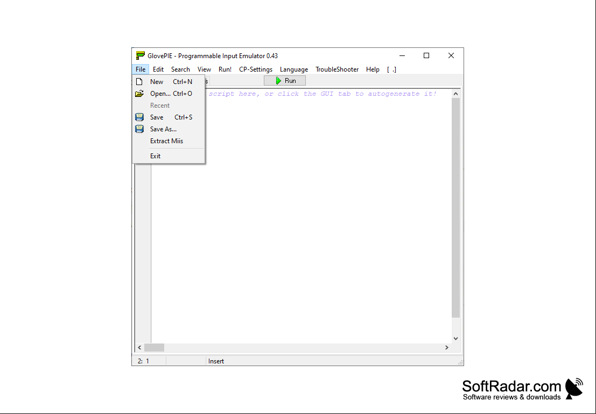Click the purple placeholder script hint text

pos(322,94)
